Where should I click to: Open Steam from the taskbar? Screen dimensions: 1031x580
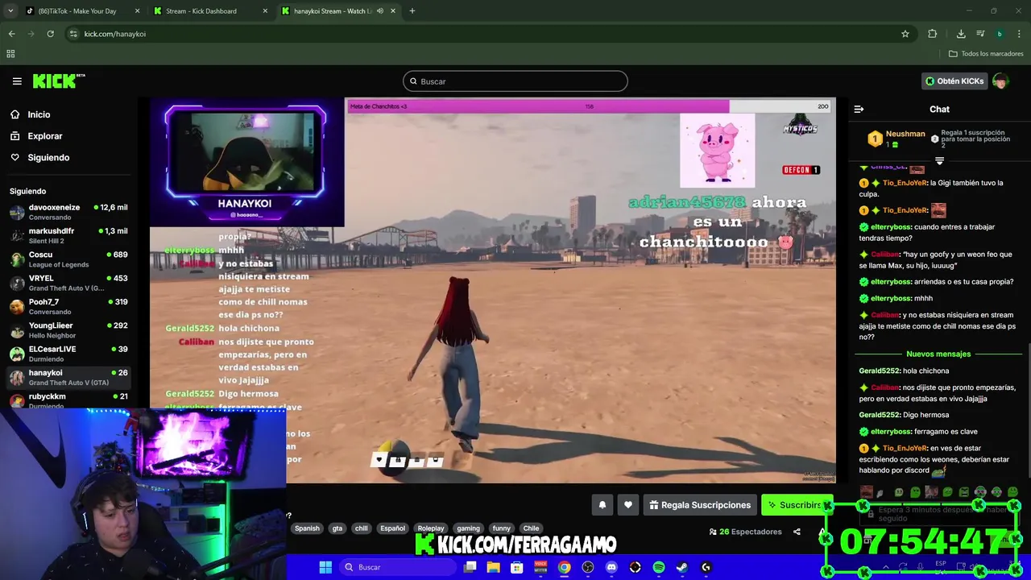[682, 567]
